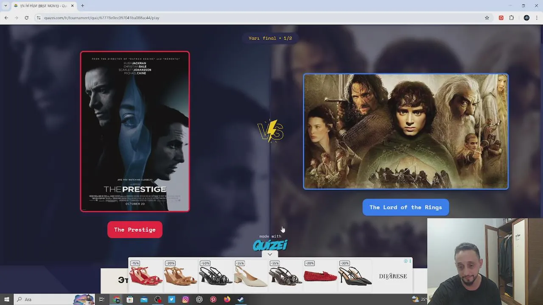Click the browser forward arrow
543x305 pixels.
point(16,18)
